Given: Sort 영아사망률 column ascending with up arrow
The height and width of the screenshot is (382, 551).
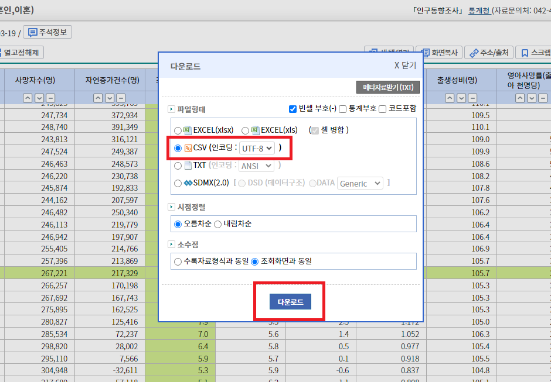Looking at the screenshot, I should pos(520,98).
